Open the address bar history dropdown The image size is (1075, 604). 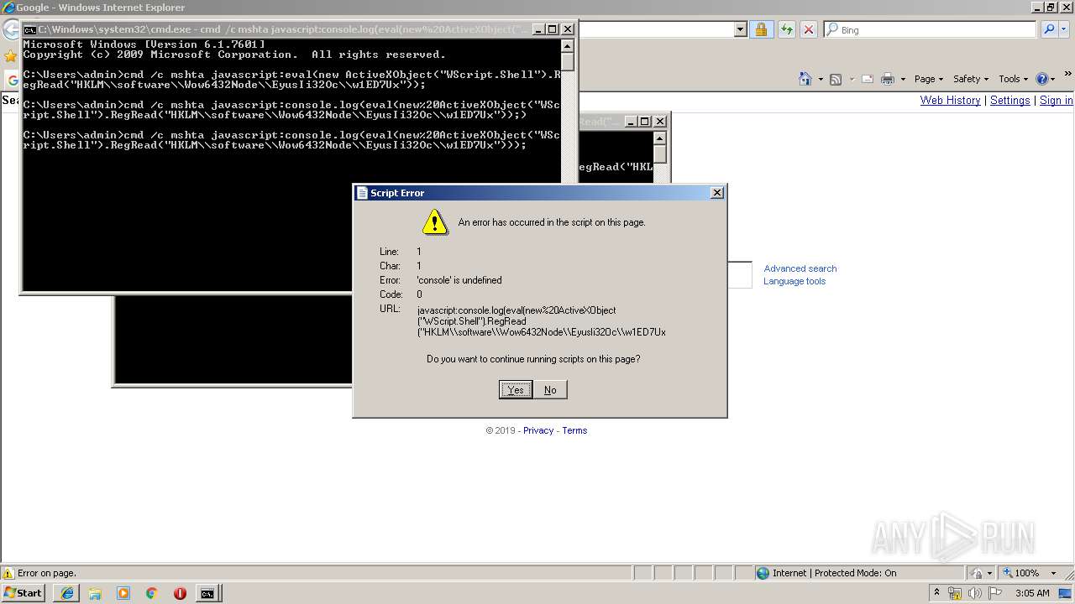tap(740, 29)
